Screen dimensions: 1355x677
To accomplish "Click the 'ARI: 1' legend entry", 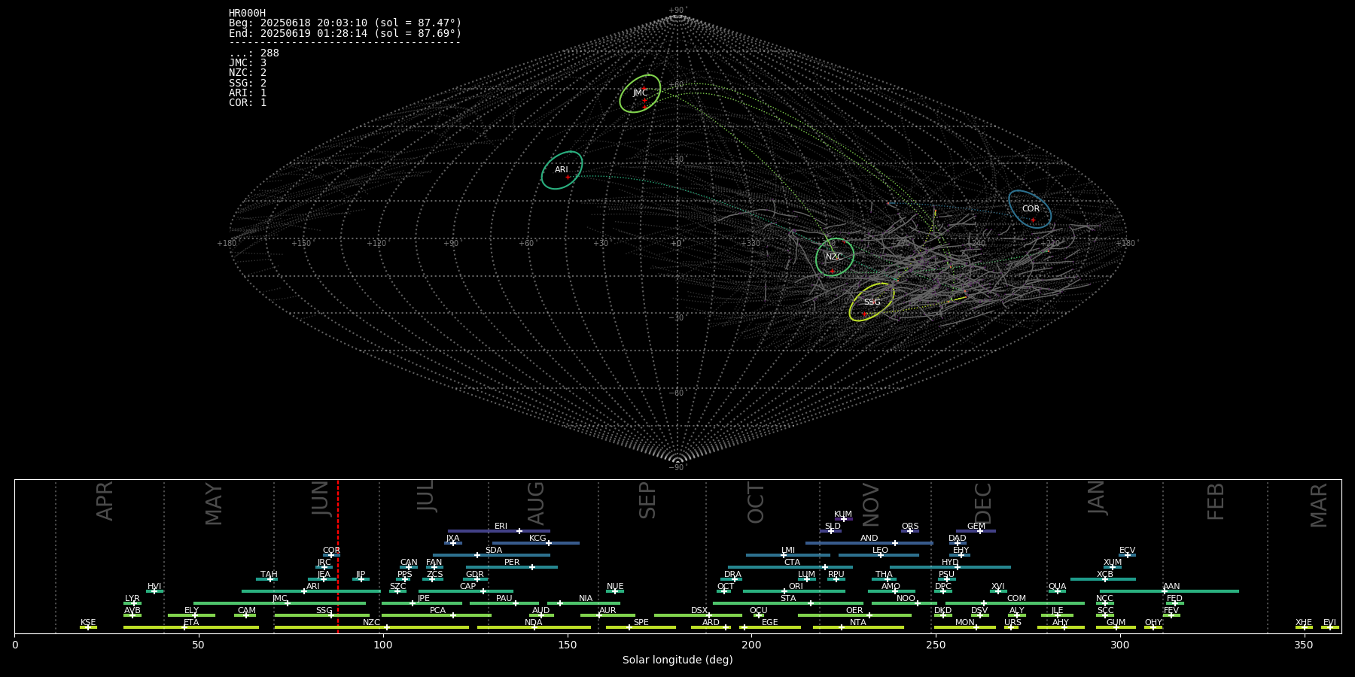I will [248, 93].
